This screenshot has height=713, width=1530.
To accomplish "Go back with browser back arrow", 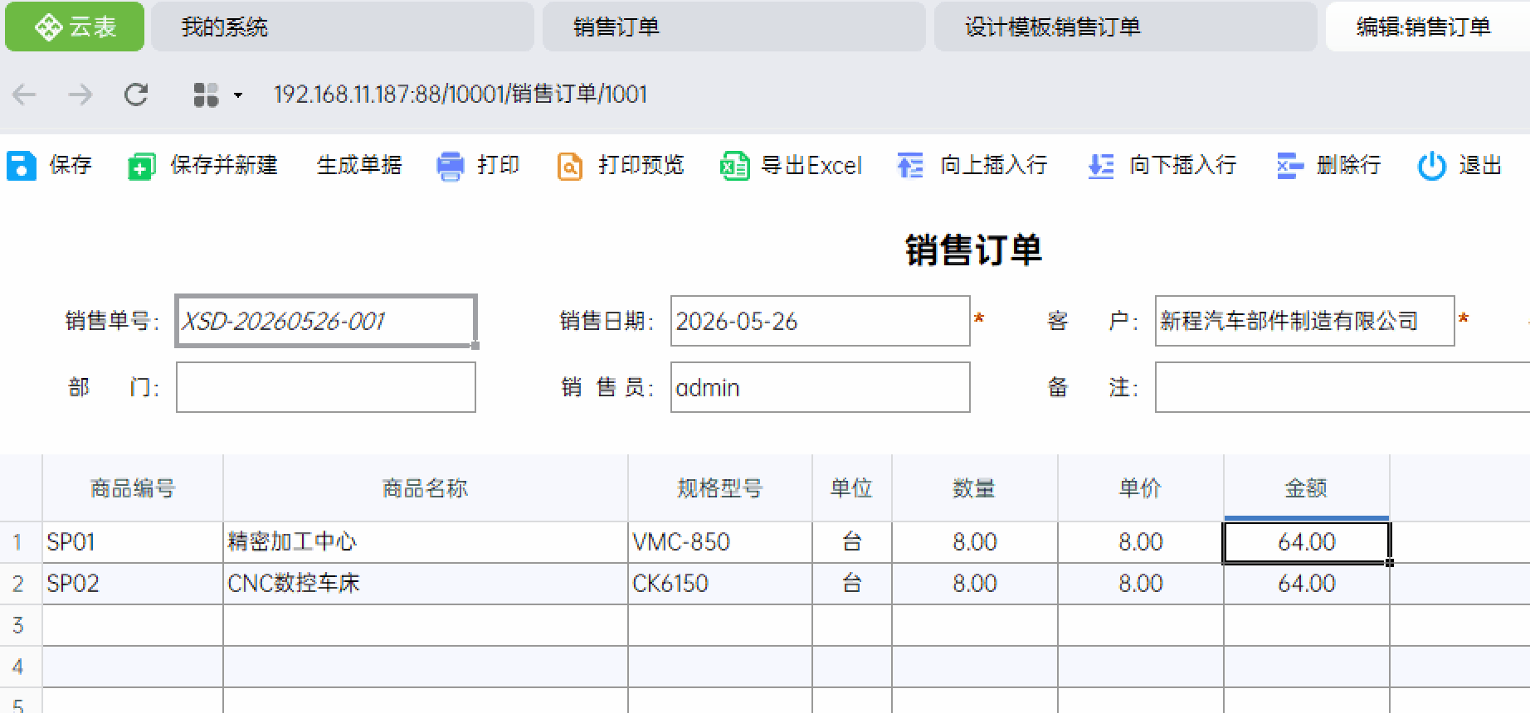I will 24,95.
